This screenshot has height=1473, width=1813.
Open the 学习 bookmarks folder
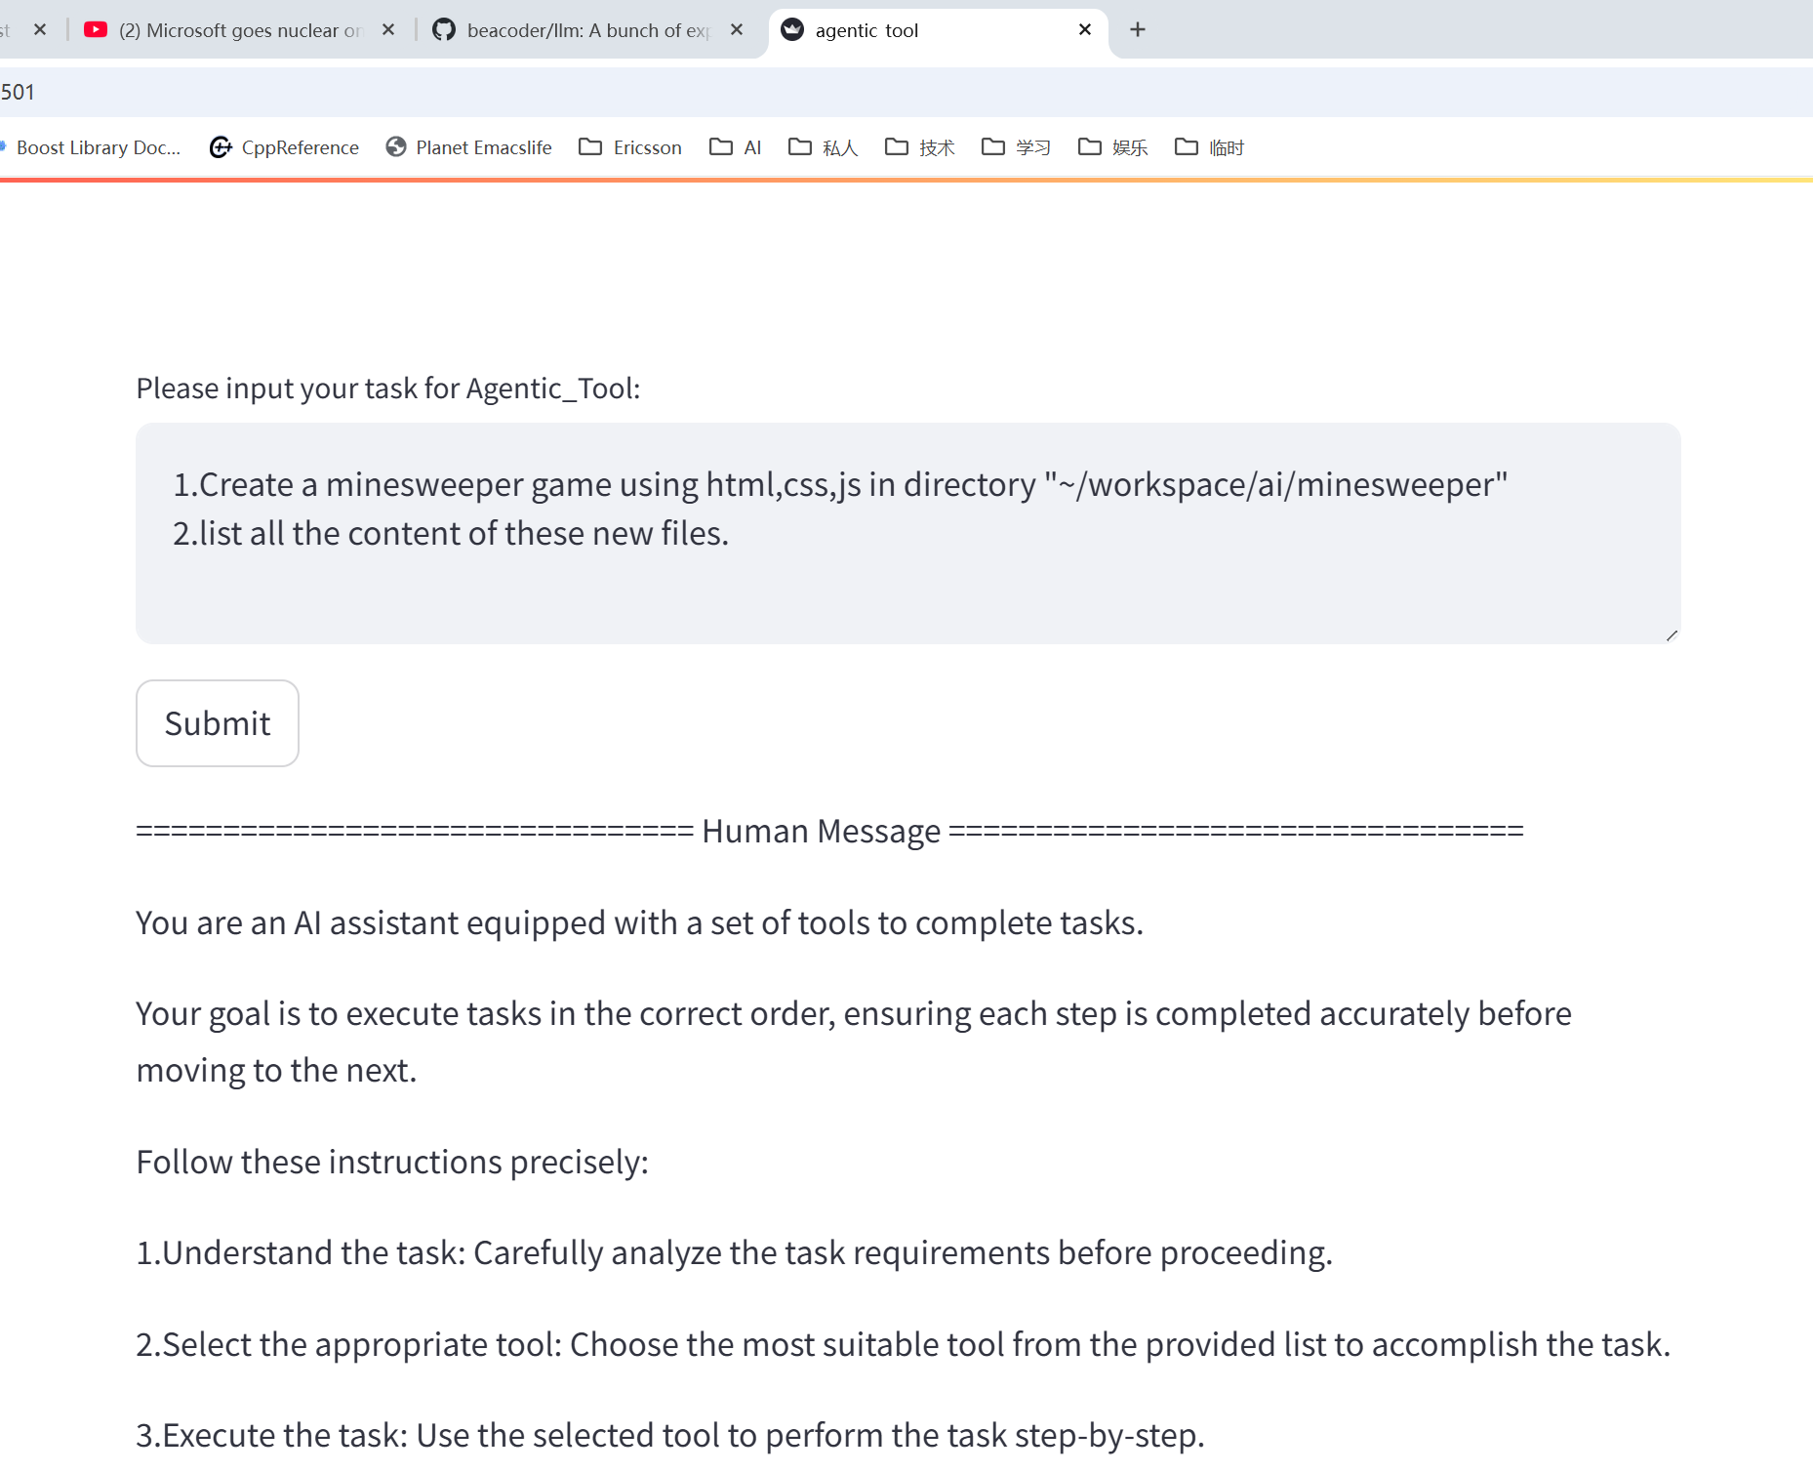pyautogui.click(x=1016, y=147)
